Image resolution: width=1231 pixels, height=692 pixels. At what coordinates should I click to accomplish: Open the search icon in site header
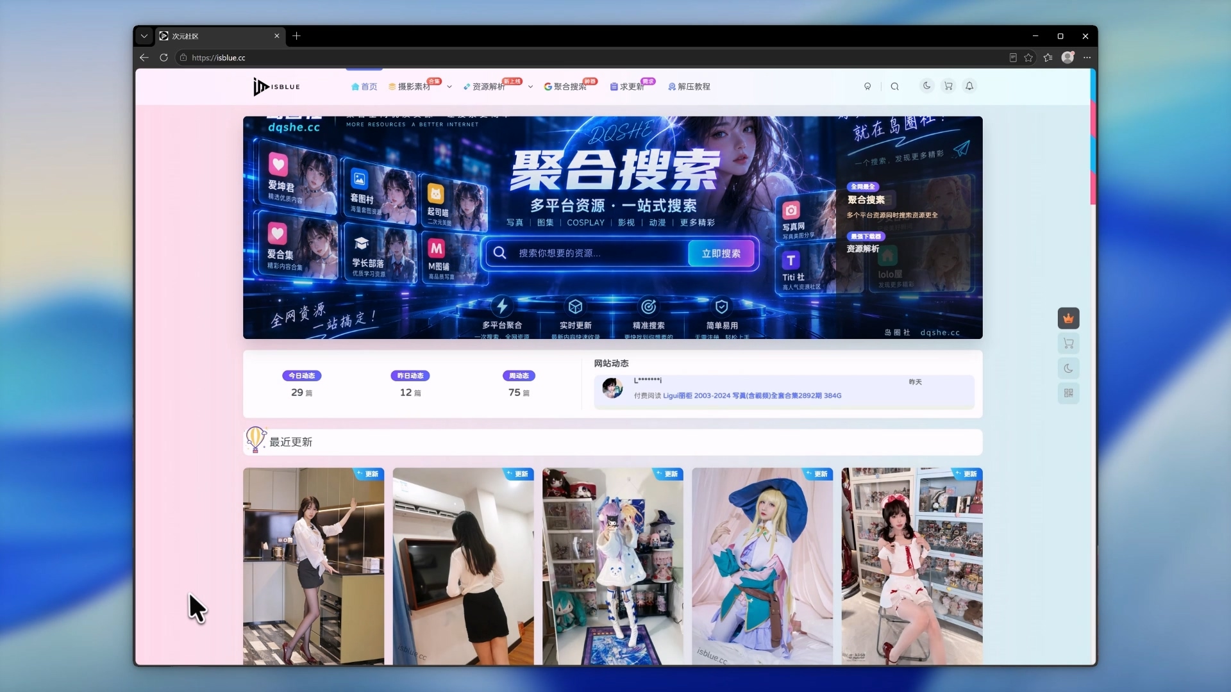coord(894,86)
